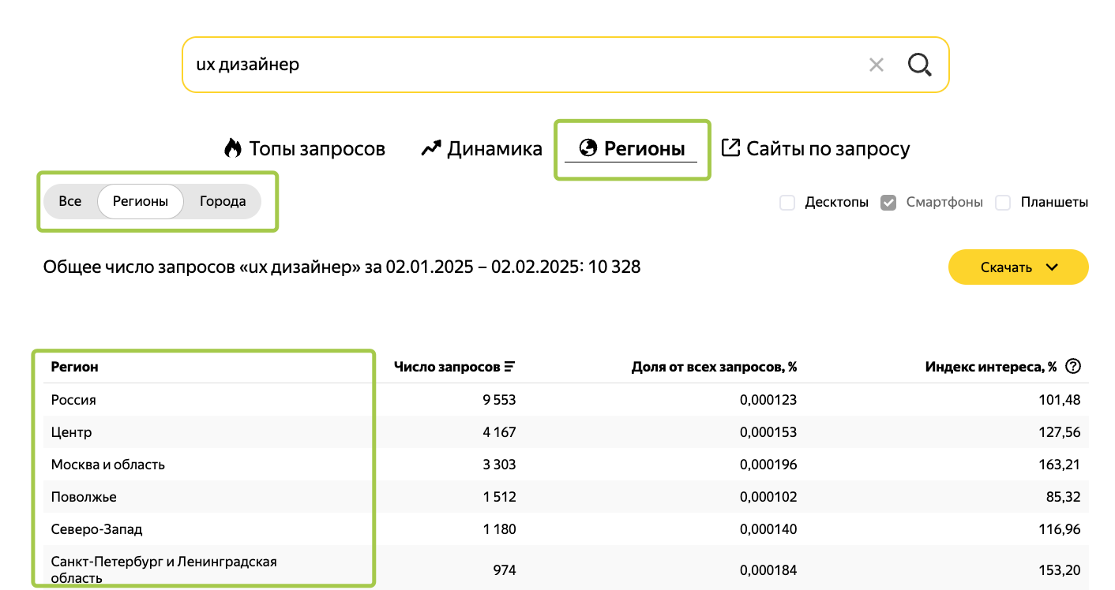Click the sort icon next to Число запросов
This screenshot has width=1115, height=590.
[x=510, y=365]
